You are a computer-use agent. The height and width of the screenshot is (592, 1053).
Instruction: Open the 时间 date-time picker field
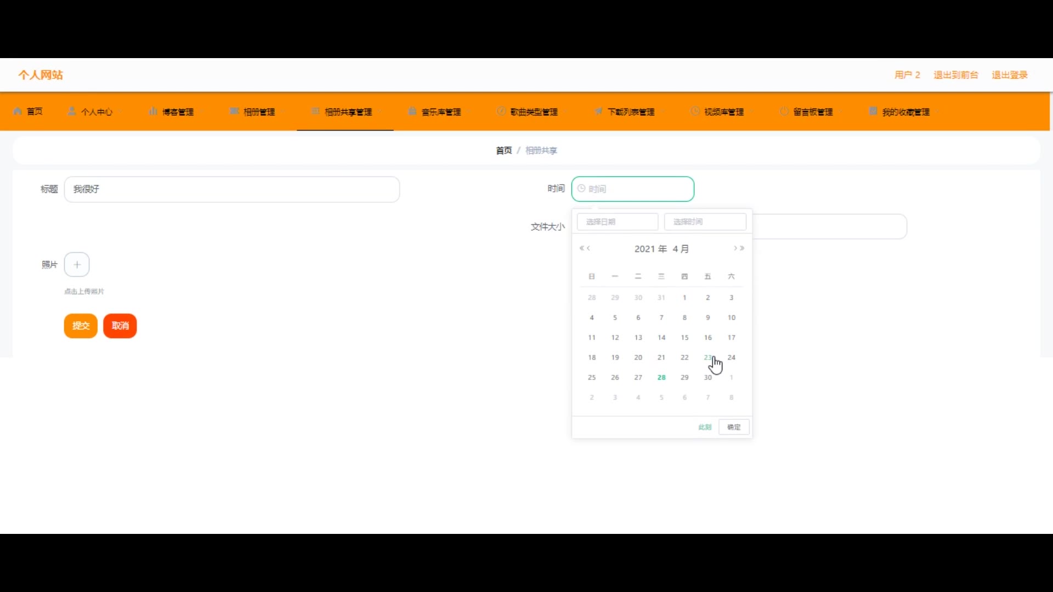[632, 189]
